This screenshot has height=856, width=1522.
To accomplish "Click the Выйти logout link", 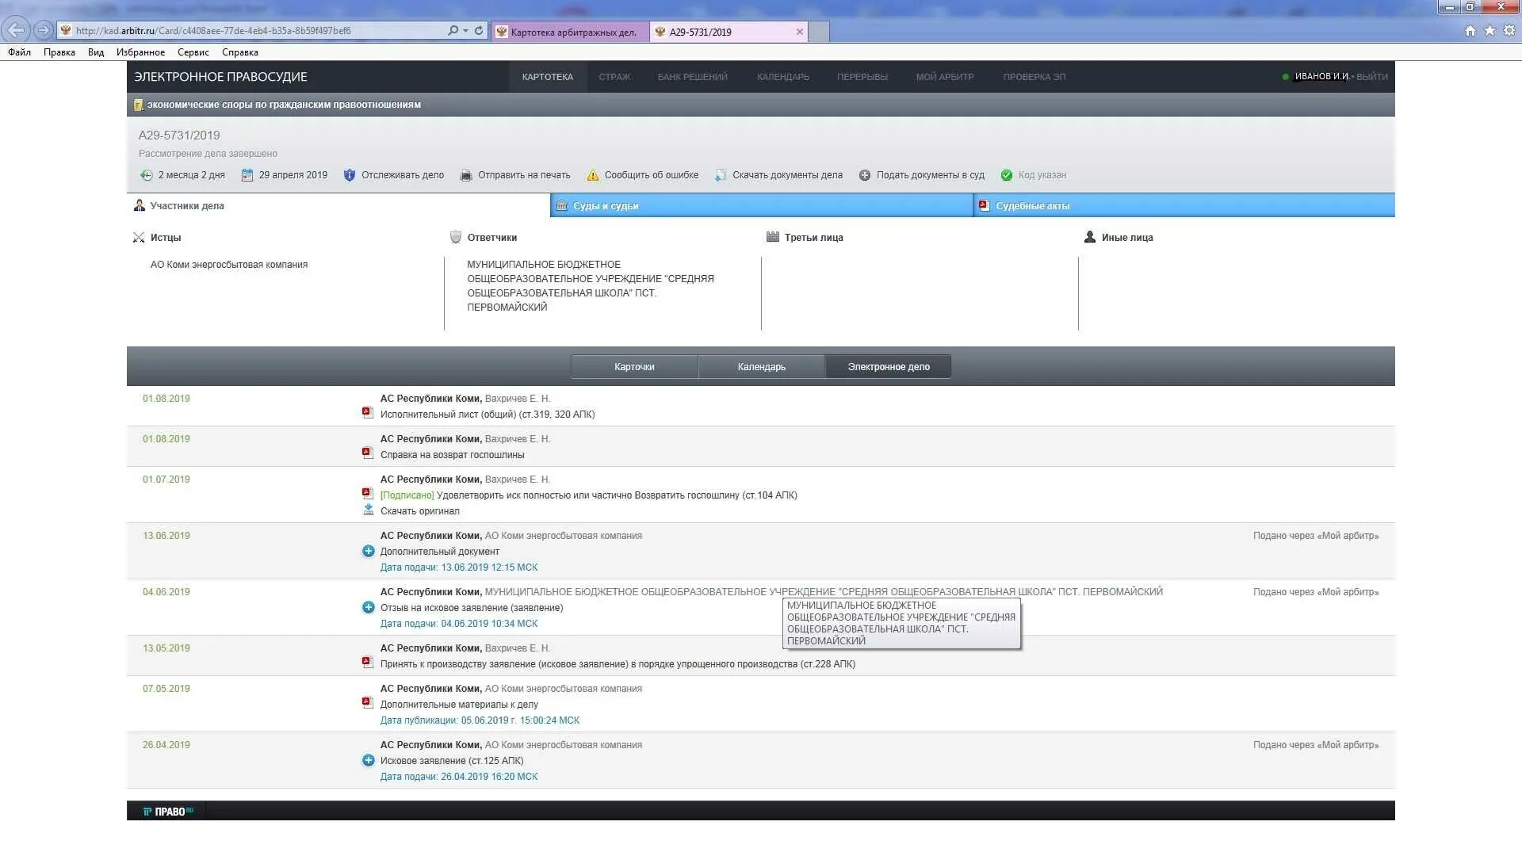I will (1371, 77).
